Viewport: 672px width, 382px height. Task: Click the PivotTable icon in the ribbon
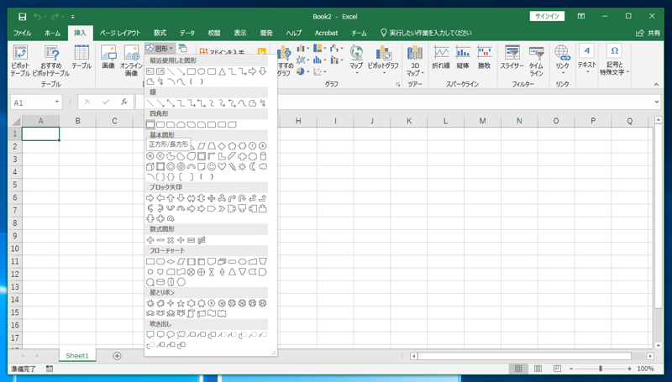click(x=20, y=57)
